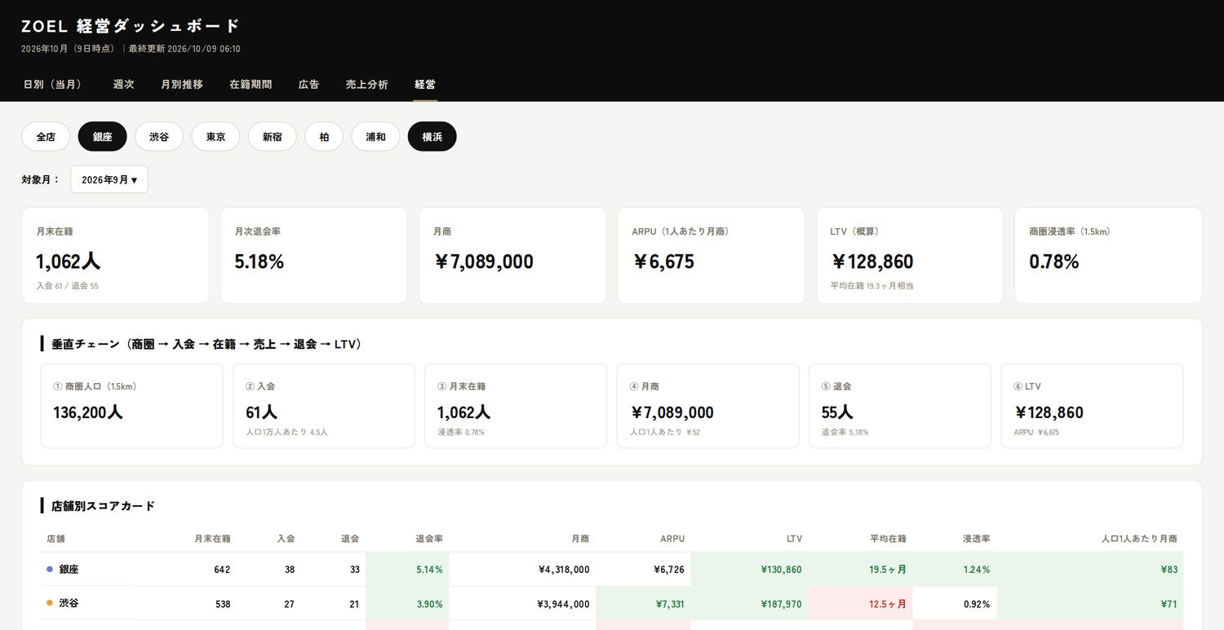The width and height of the screenshot is (1224, 630).
Task: Click the 人口1人あたり月商 column header
Action: pos(1139,539)
